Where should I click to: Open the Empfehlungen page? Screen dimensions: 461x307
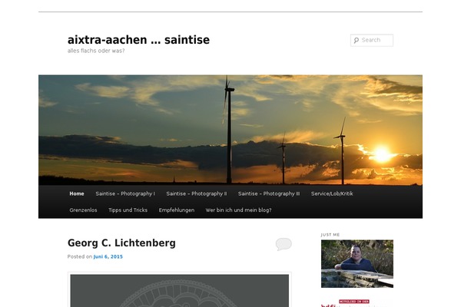coord(177,210)
